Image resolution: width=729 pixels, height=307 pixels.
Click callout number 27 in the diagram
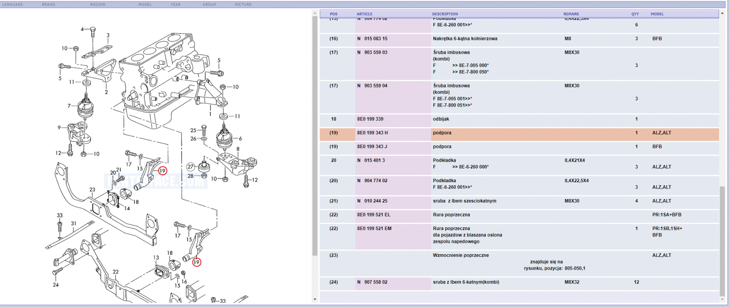(x=190, y=167)
